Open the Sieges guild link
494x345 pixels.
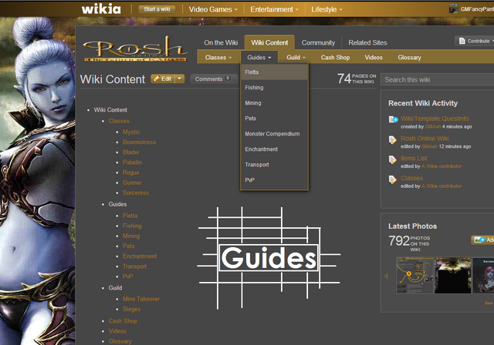[131, 309]
